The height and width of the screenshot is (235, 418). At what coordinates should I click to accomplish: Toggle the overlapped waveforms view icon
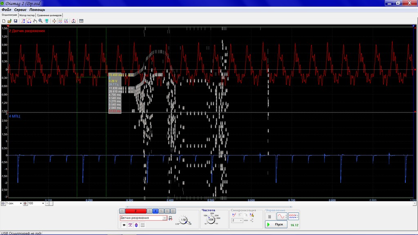[x=66, y=21]
